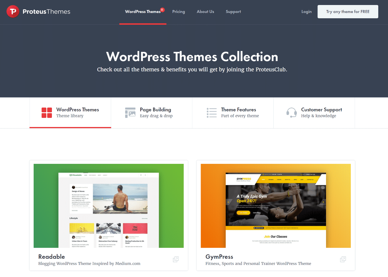Click the Page Building layout icon

click(130, 113)
